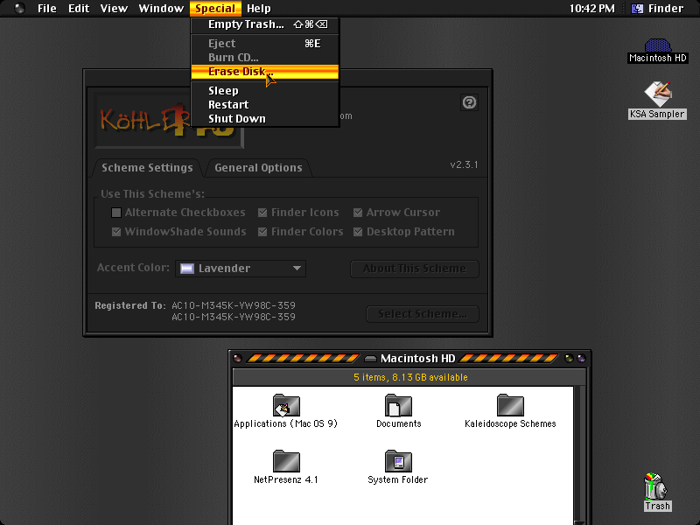Image resolution: width=700 pixels, height=525 pixels.
Task: Click the Finder application switcher label
Action: [666, 9]
